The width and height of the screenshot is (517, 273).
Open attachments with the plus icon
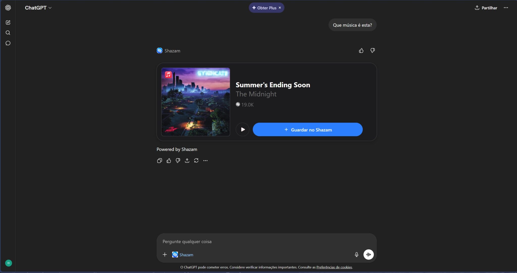165,255
